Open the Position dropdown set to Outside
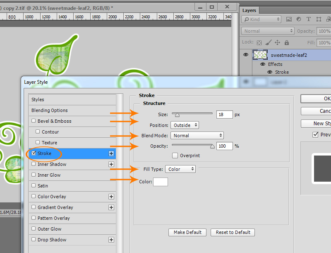Viewport: 331px width, 253px height. [x=185, y=125]
